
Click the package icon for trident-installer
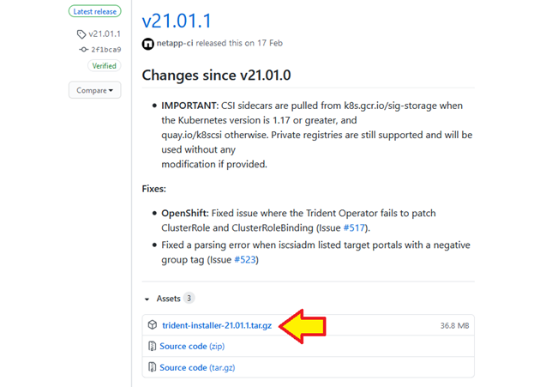pos(153,325)
